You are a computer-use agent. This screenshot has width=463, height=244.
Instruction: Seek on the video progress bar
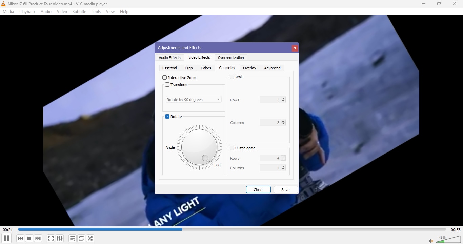click(x=232, y=230)
